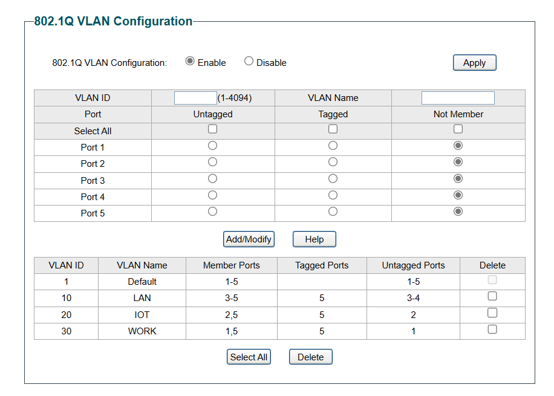Tick the delete checkbox for IOT VLAN 20

tap(492, 313)
